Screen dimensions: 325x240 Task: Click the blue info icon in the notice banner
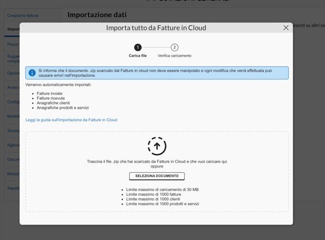coord(32,73)
